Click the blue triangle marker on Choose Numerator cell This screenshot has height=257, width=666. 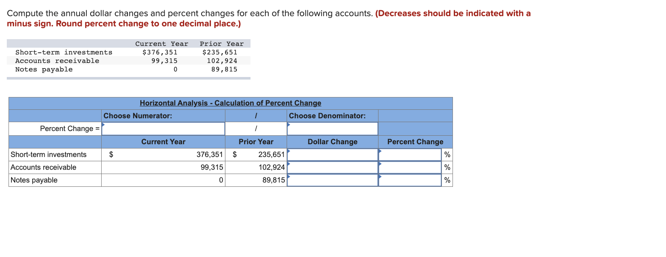pos(102,124)
